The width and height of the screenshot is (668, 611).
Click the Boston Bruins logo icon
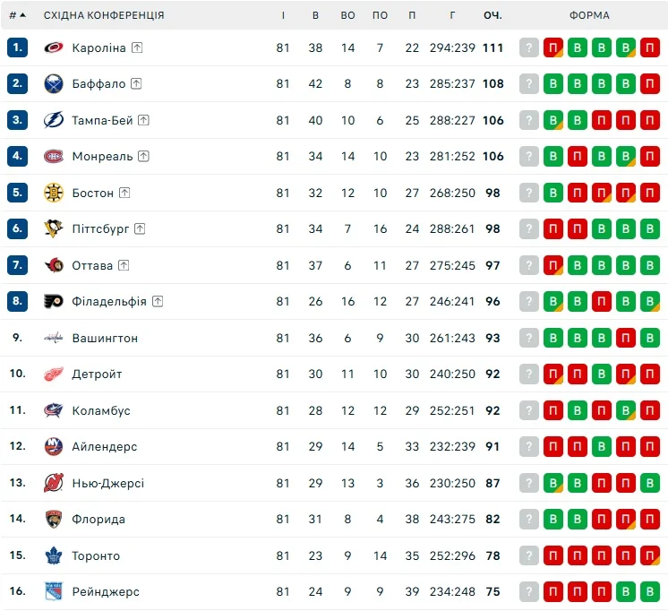point(54,193)
